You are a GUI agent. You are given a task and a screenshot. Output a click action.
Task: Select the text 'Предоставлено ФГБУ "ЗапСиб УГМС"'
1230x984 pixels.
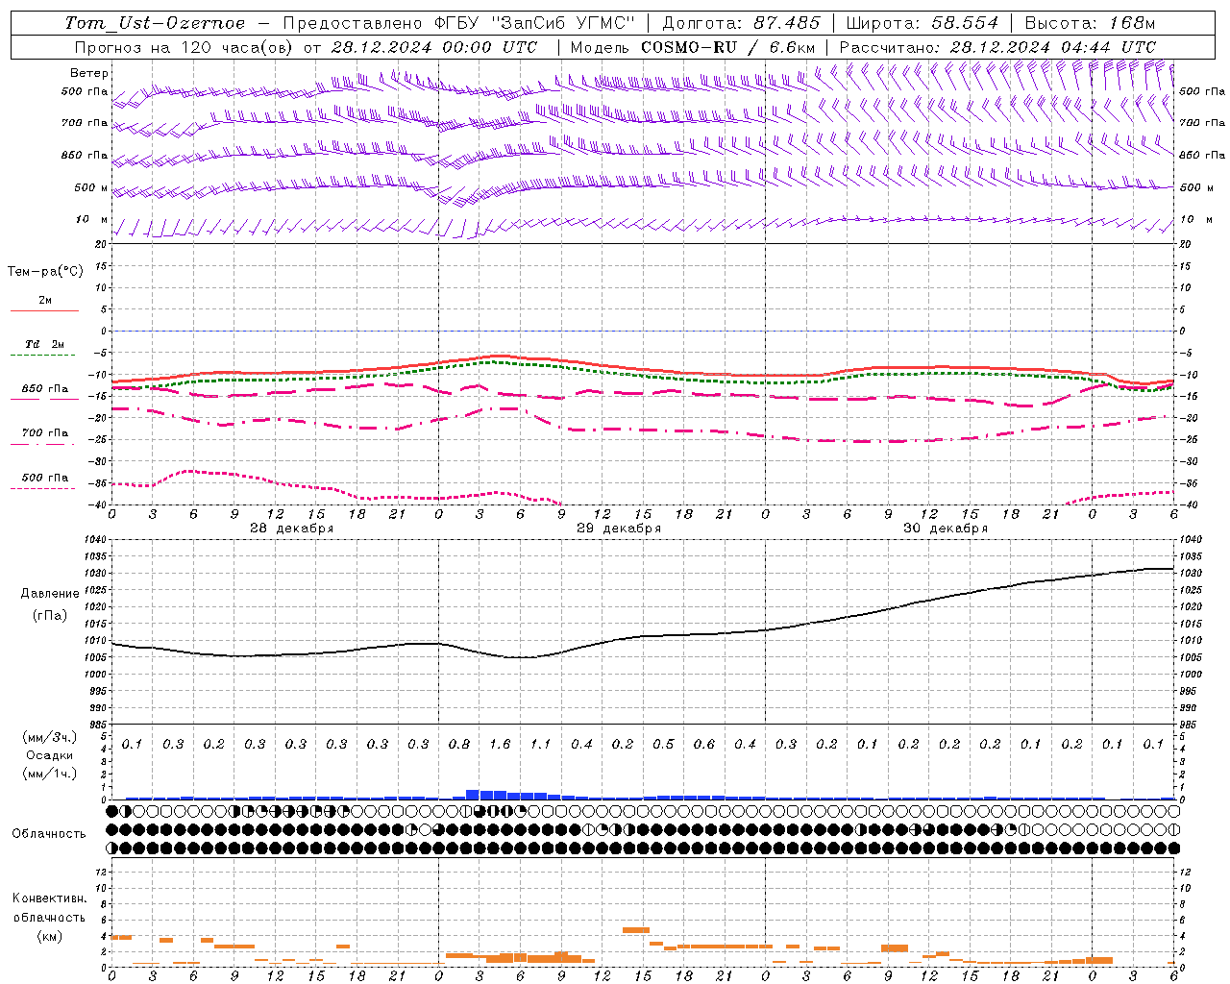point(459,23)
